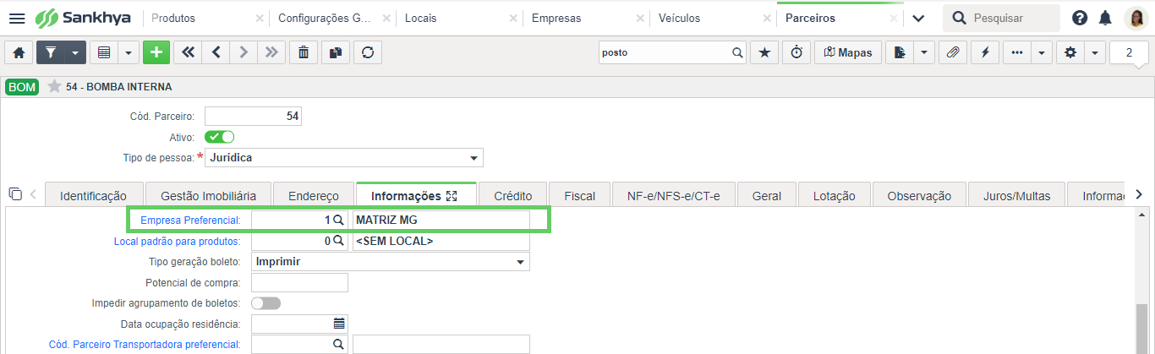Expand the grid view dropdown arrow
Screen dimensions: 1155x354
[129, 52]
